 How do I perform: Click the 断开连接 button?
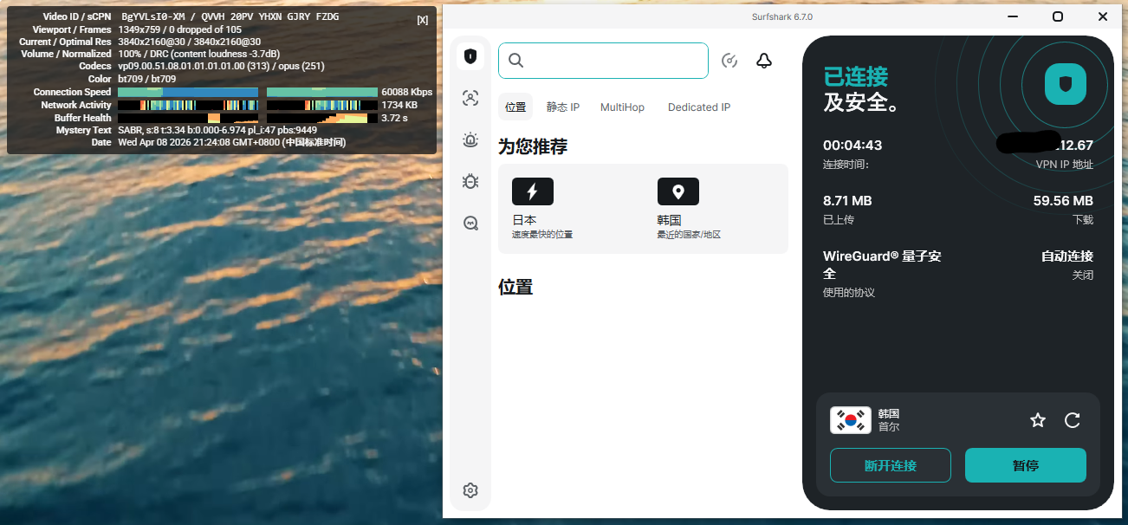(891, 465)
